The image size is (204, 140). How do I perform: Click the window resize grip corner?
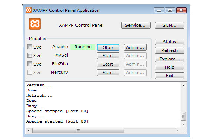pos(184,132)
